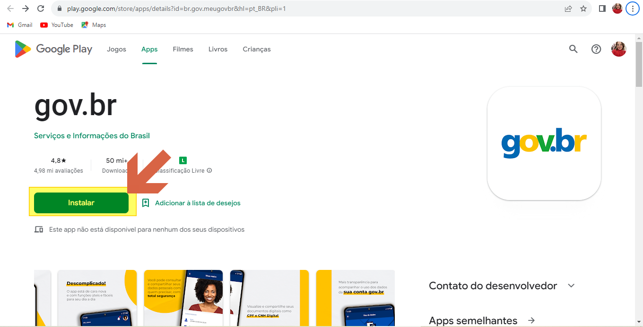The width and height of the screenshot is (643, 327).
Task: Bookmark this page with the star icon
Action: pyautogui.click(x=583, y=8)
